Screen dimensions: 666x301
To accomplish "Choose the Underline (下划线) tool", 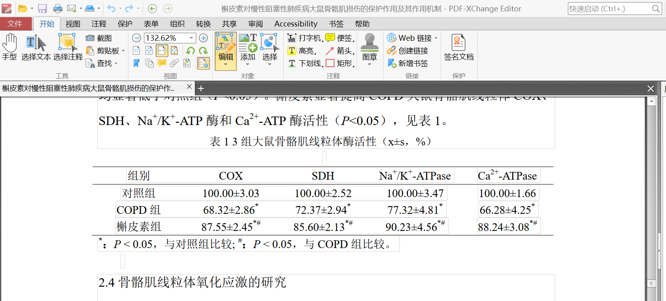I will (305, 63).
